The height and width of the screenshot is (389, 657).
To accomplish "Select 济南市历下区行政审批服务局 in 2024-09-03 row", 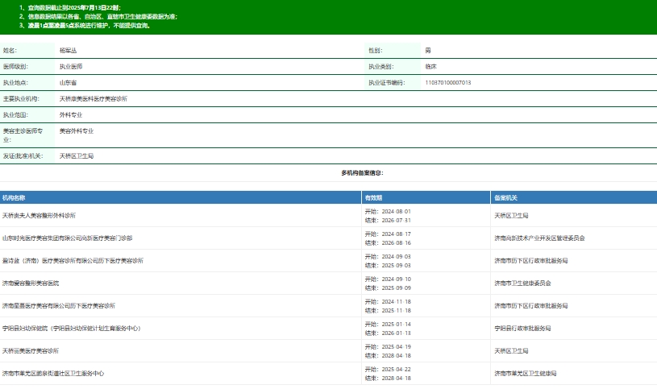I will click(x=531, y=261).
